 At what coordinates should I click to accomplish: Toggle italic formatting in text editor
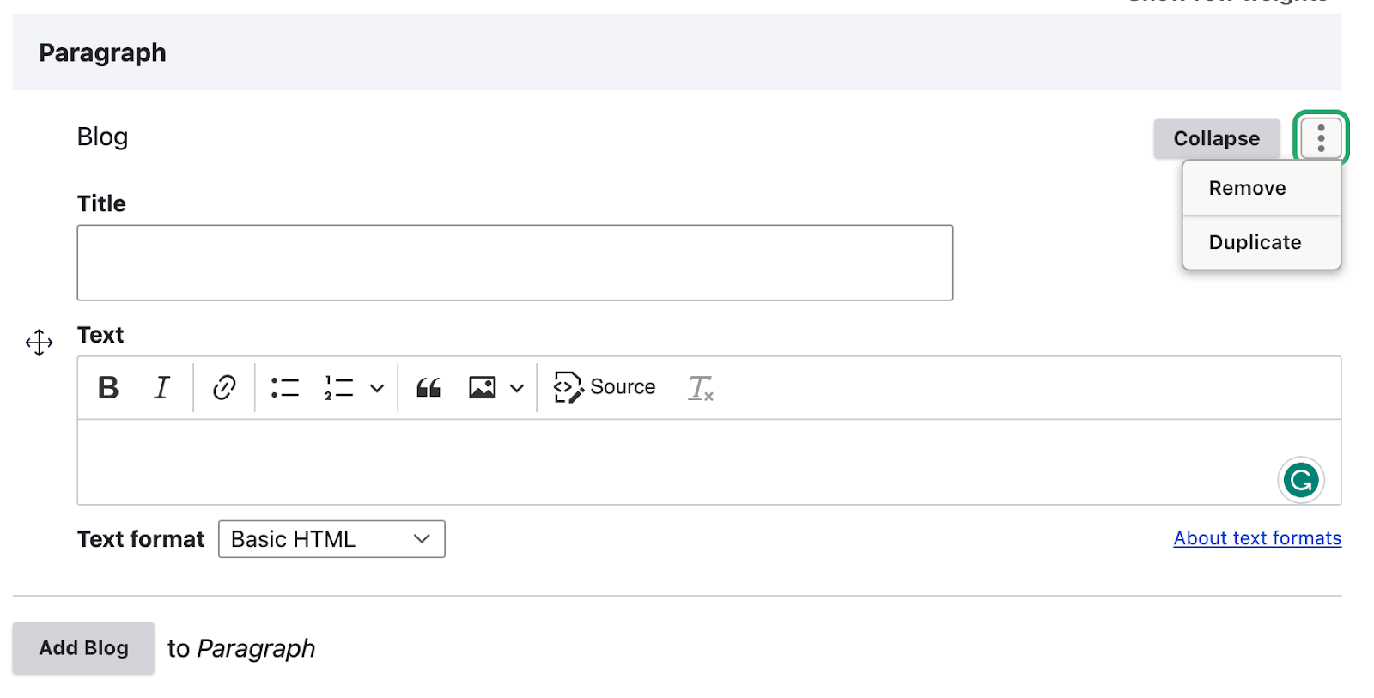point(161,388)
